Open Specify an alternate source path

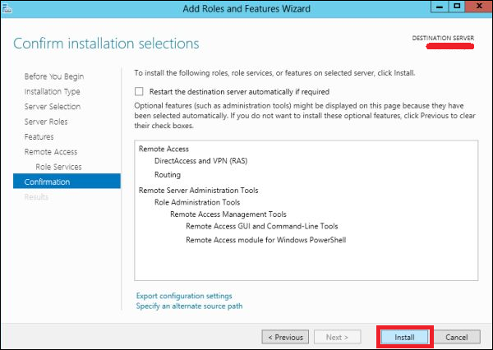tap(189, 306)
